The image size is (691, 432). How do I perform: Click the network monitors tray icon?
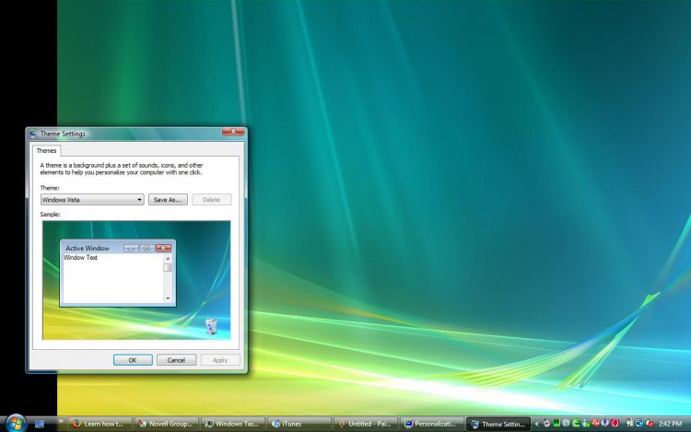click(639, 423)
